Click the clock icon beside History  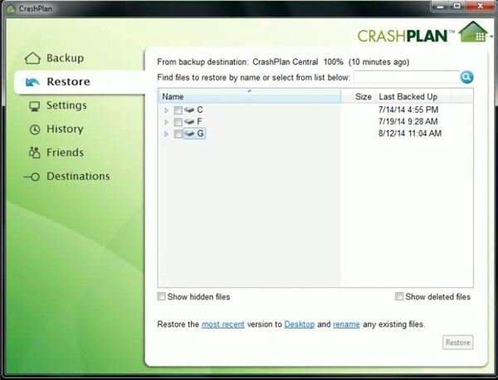click(x=35, y=129)
